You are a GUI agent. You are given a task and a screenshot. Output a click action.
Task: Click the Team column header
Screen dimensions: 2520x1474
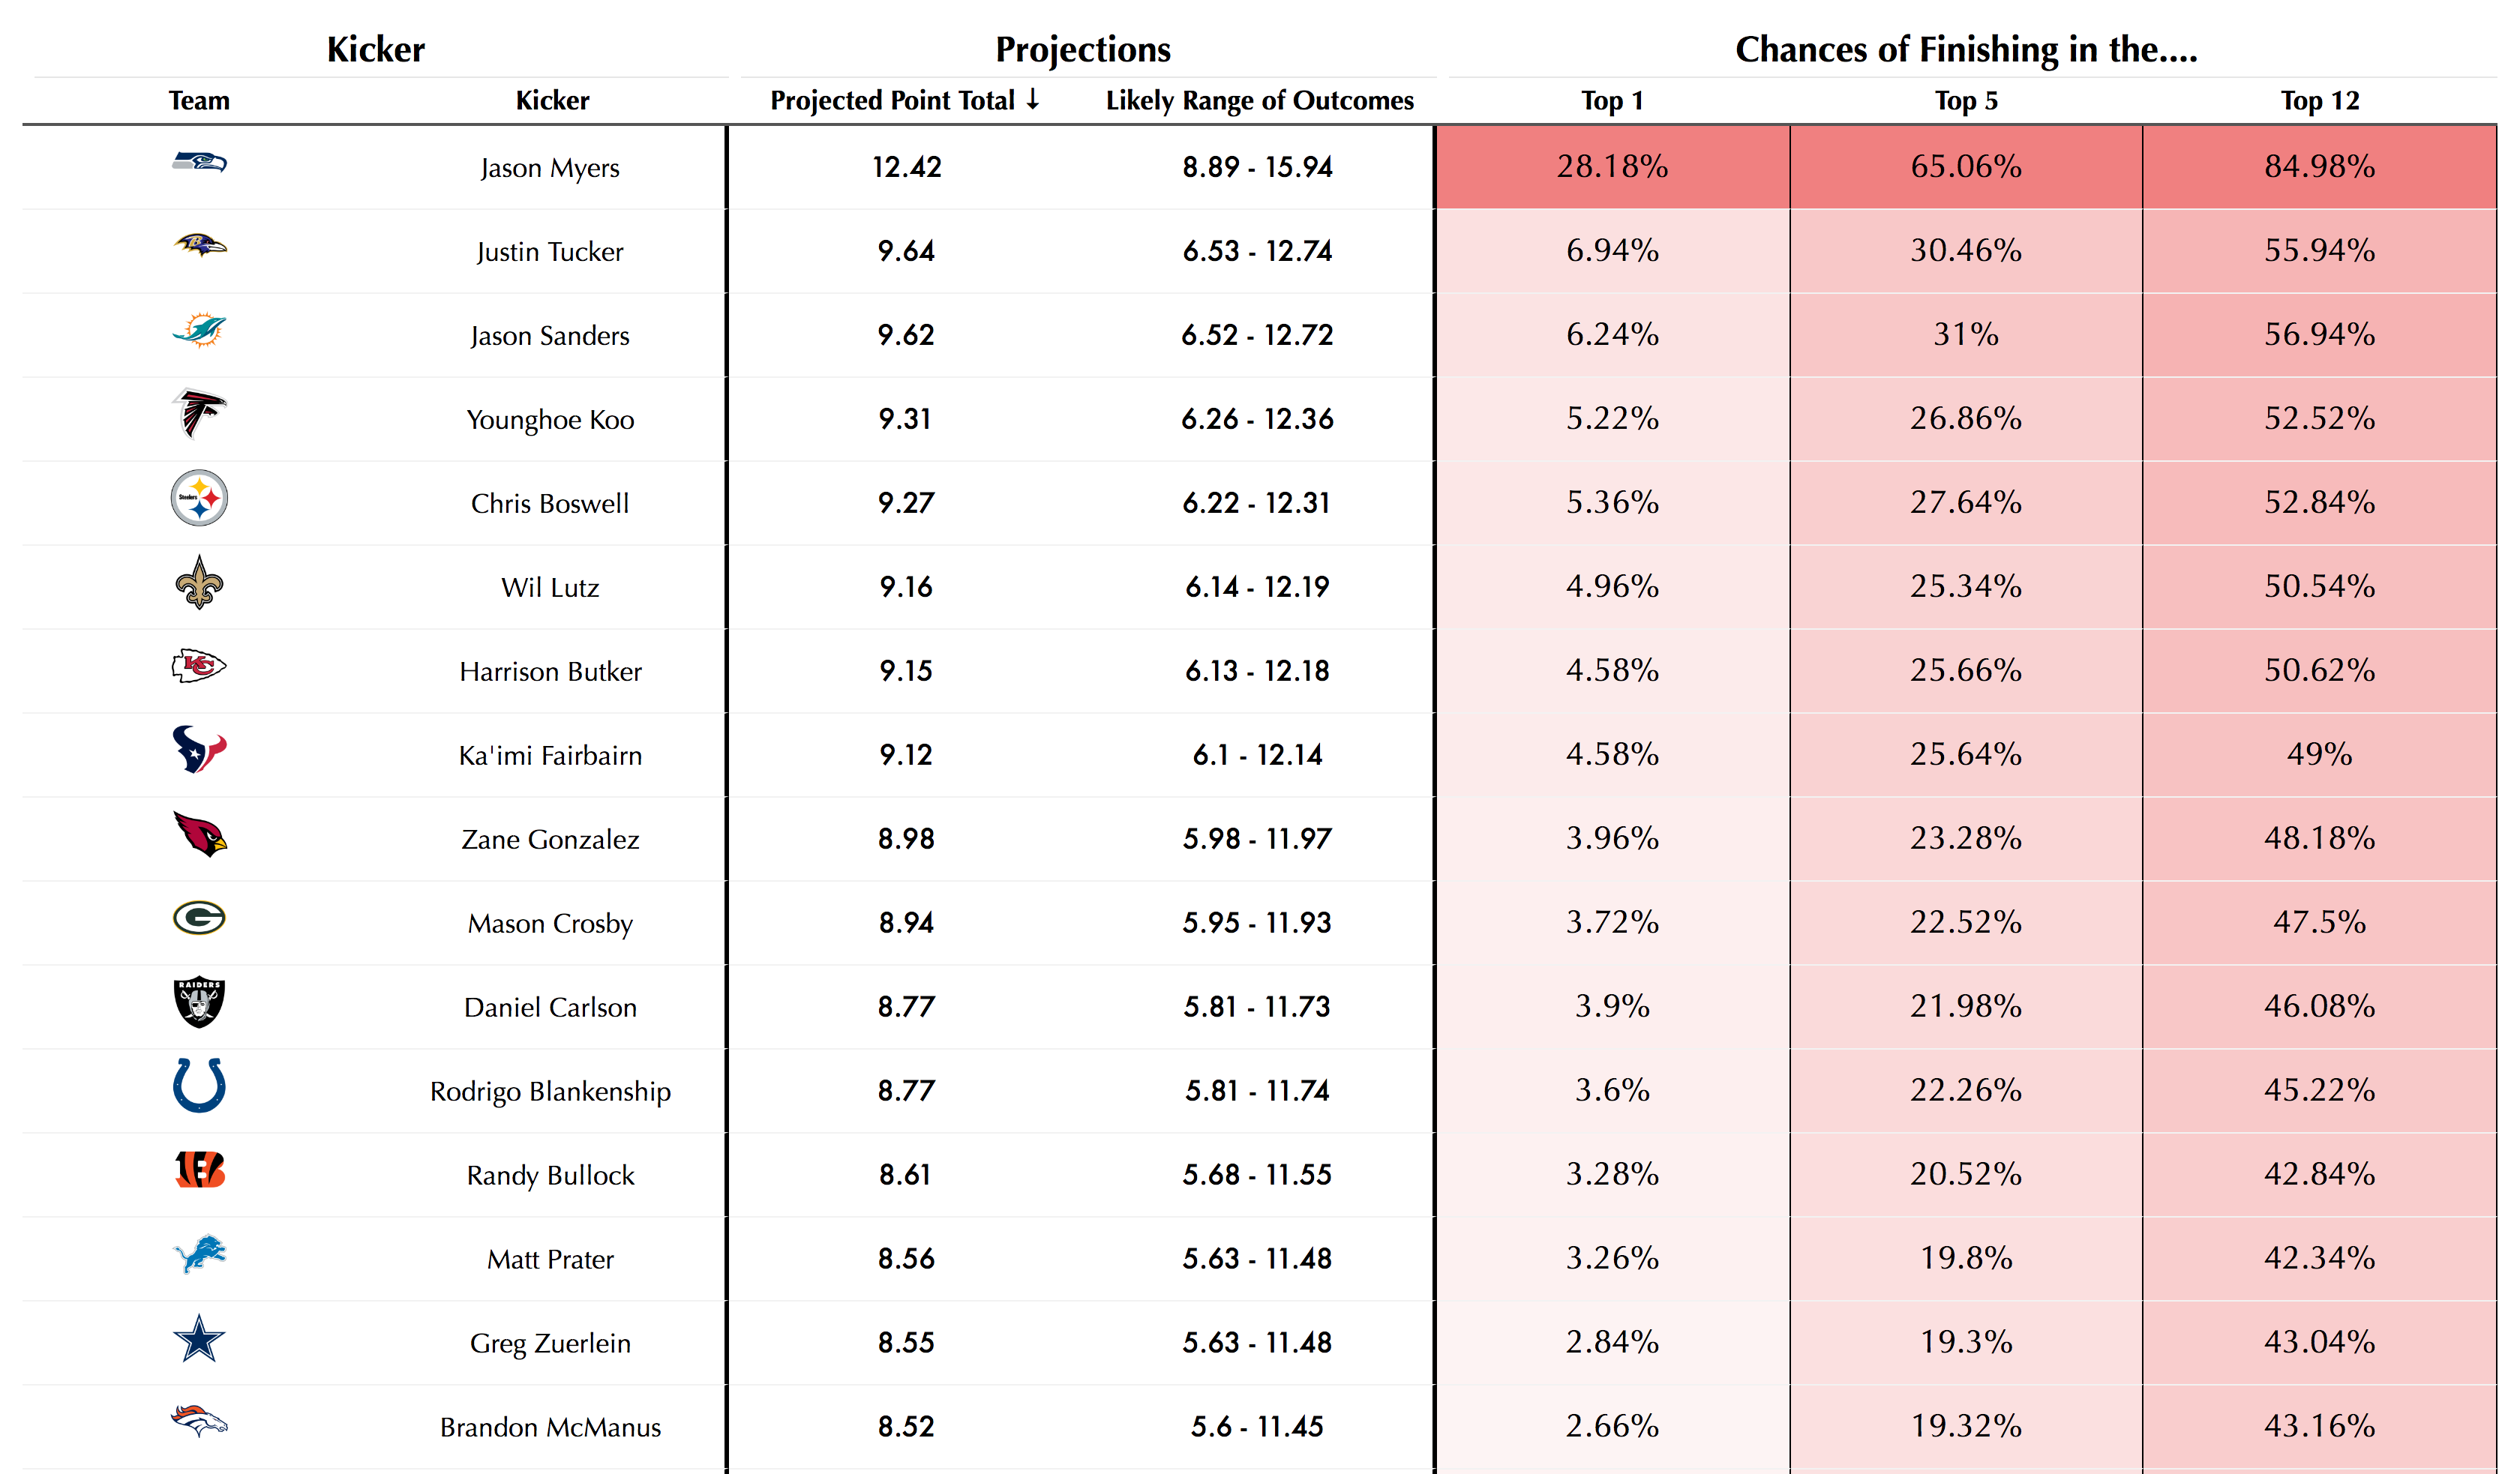pos(199,101)
